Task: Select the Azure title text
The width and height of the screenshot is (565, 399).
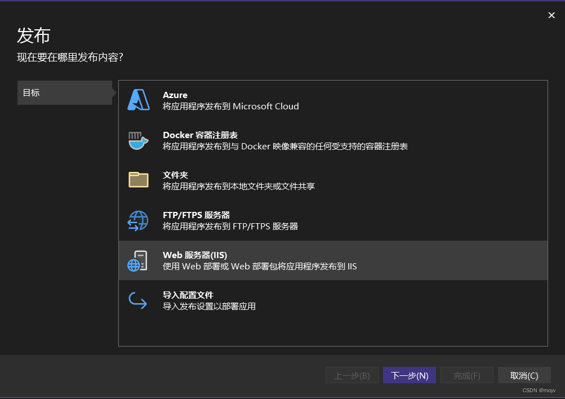Action: tap(175, 95)
